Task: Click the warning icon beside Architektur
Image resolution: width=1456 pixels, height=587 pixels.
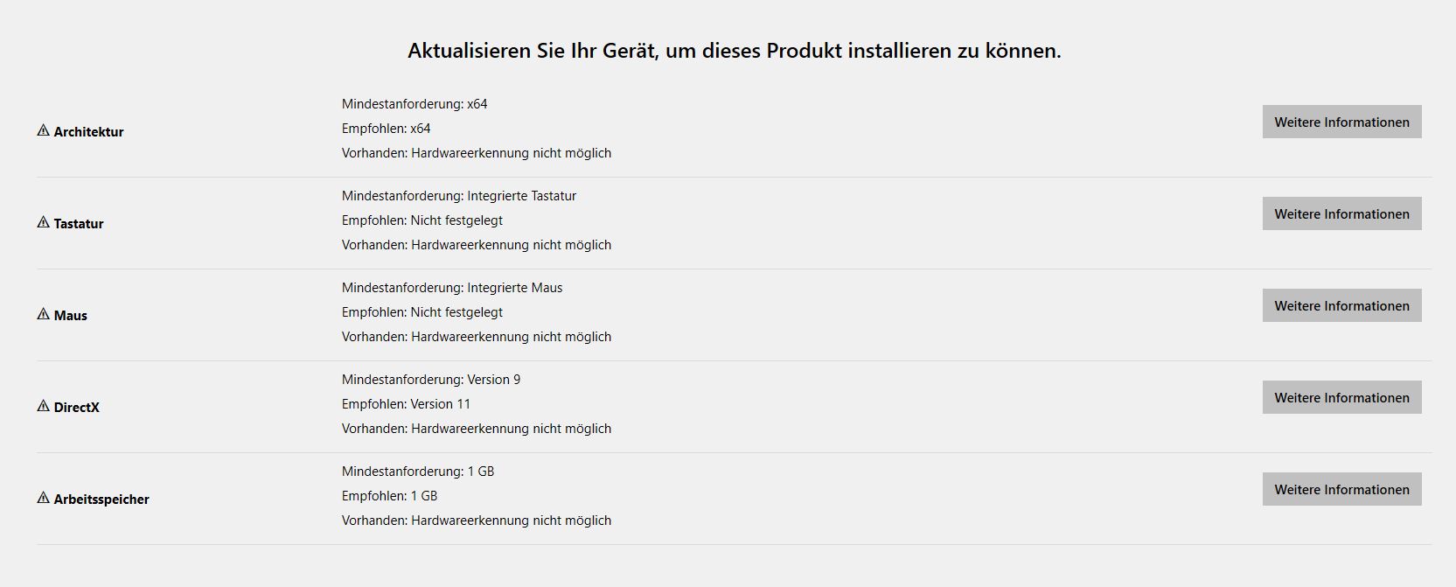Action: click(x=43, y=130)
